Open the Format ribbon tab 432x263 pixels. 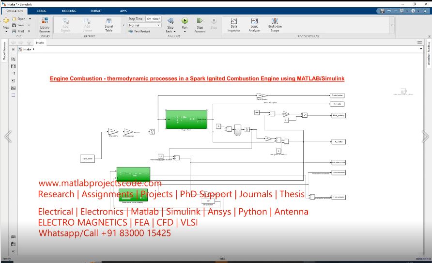(x=96, y=10)
